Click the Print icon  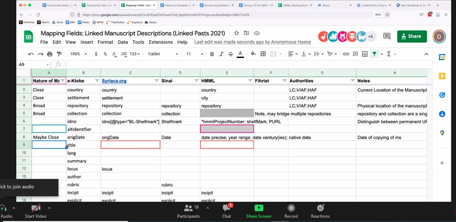click(x=50, y=54)
